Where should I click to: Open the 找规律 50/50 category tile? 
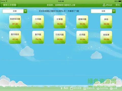pos(106,37)
